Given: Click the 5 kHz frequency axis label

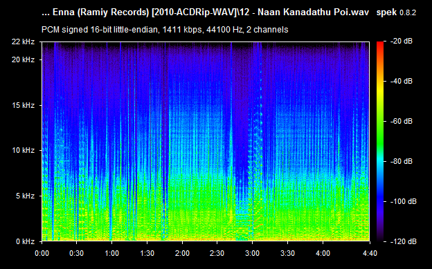Looking at the screenshot, I should tap(25, 196).
